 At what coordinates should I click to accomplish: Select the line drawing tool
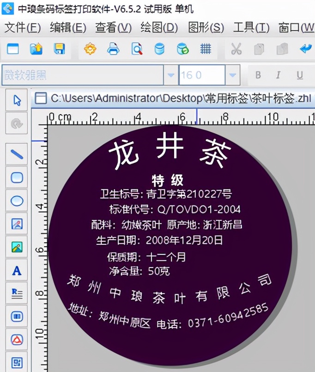point(17,154)
